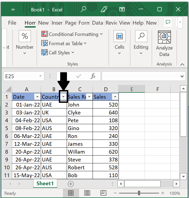Collapse the ribbon with the caret

[182, 65]
